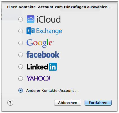Image resolution: width=119 pixels, height=113 pixels.
Task: Select the Yahoo! radio button
Action: [x=21, y=79]
